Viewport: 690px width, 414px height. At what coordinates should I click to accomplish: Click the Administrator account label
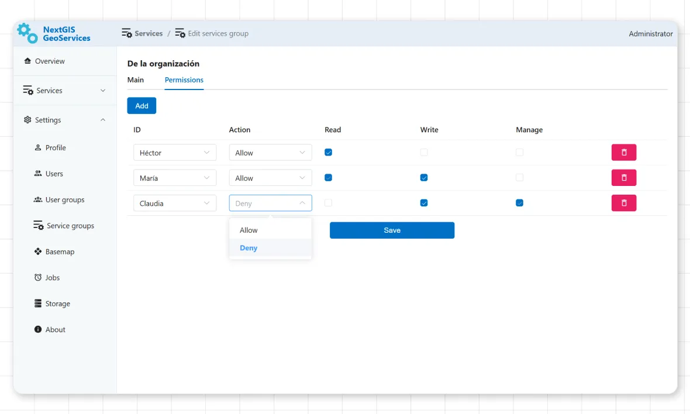pos(650,33)
